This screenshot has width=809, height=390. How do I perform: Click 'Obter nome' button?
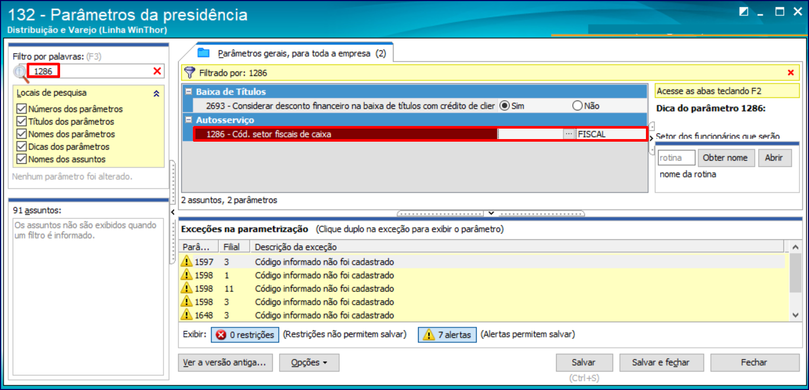(726, 158)
